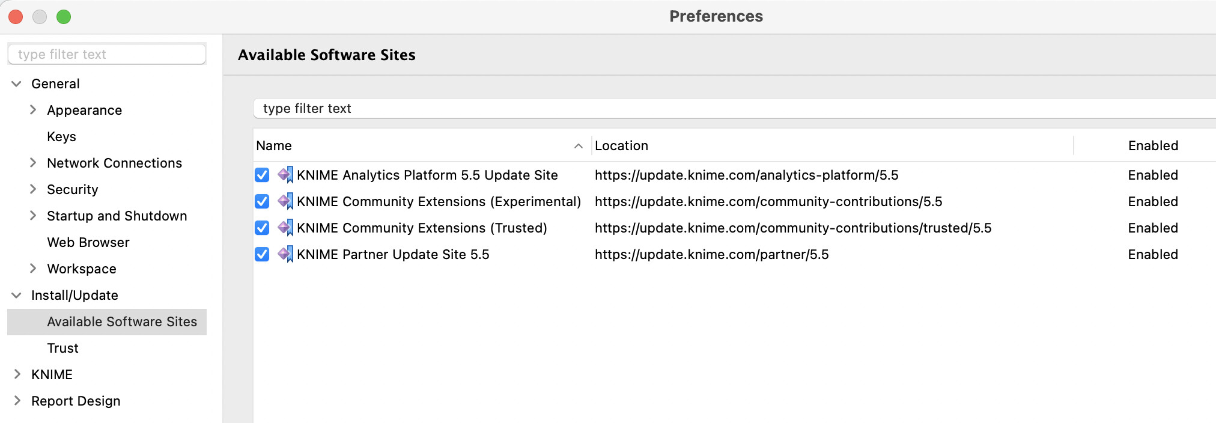Click the KNIME Partner Update Site icon

point(285,254)
